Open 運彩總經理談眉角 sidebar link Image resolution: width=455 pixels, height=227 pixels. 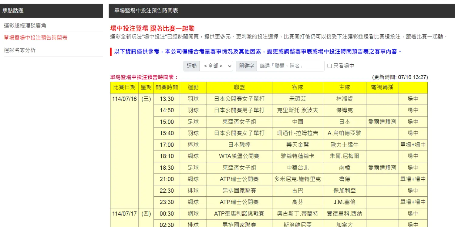pyautogui.click(x=25, y=26)
